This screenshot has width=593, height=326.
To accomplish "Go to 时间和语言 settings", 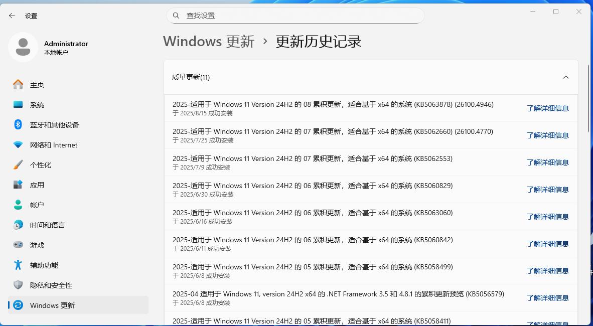I will point(78,225).
